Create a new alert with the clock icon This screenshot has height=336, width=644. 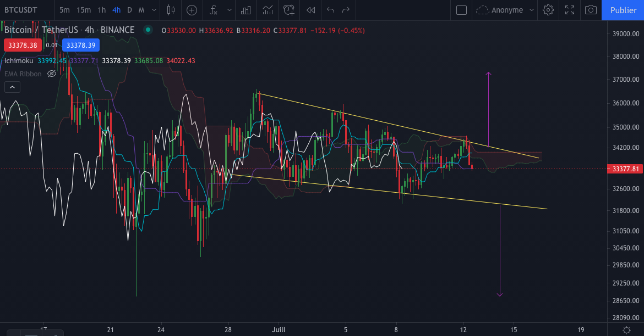[x=289, y=10]
